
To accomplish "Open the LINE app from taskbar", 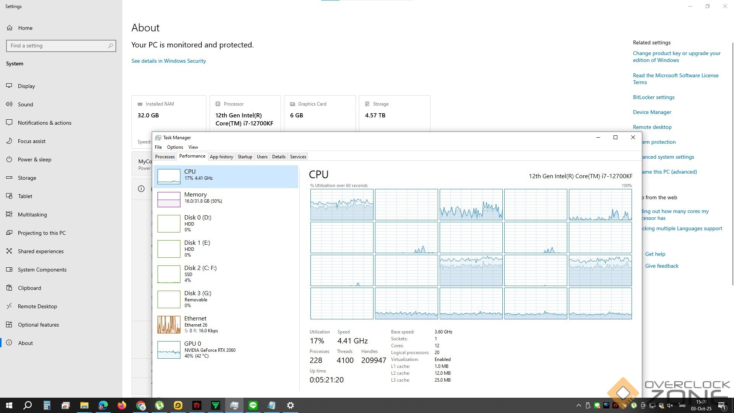I will point(253,405).
